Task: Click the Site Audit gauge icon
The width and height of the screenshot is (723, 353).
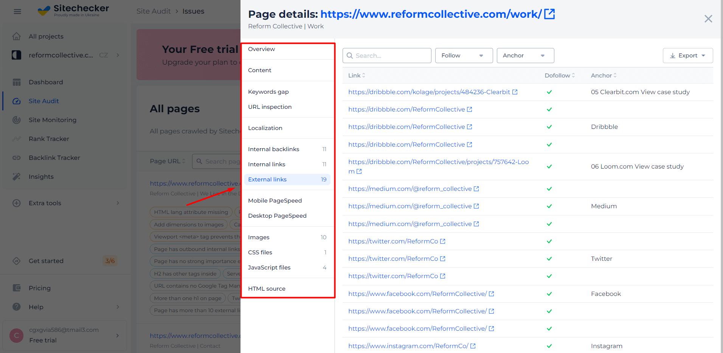Action: click(17, 101)
